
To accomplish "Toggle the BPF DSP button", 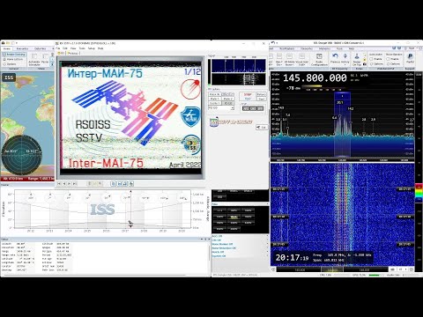I will click(260, 108).
